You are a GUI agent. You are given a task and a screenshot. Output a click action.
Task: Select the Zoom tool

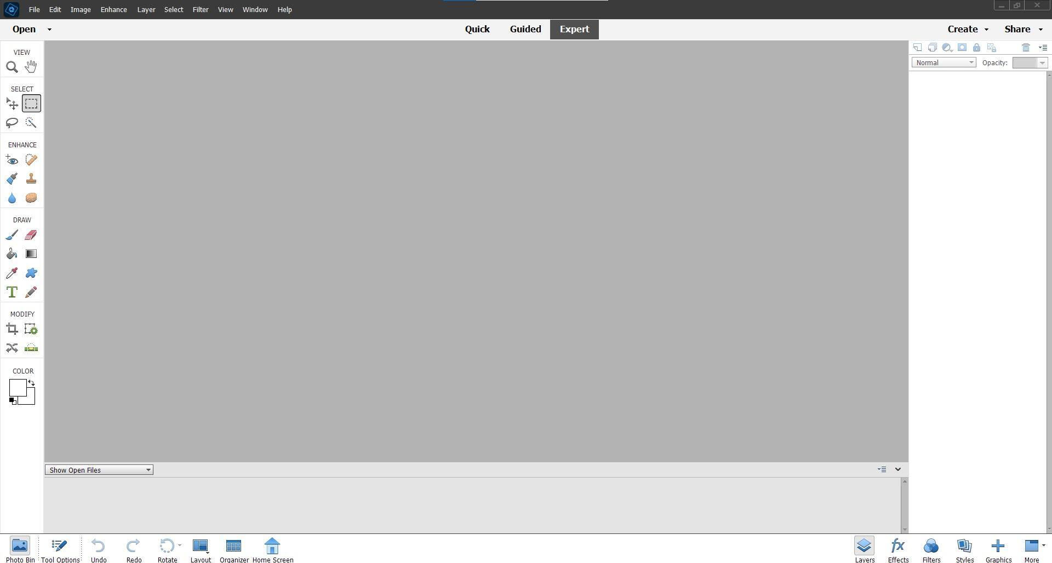click(12, 67)
